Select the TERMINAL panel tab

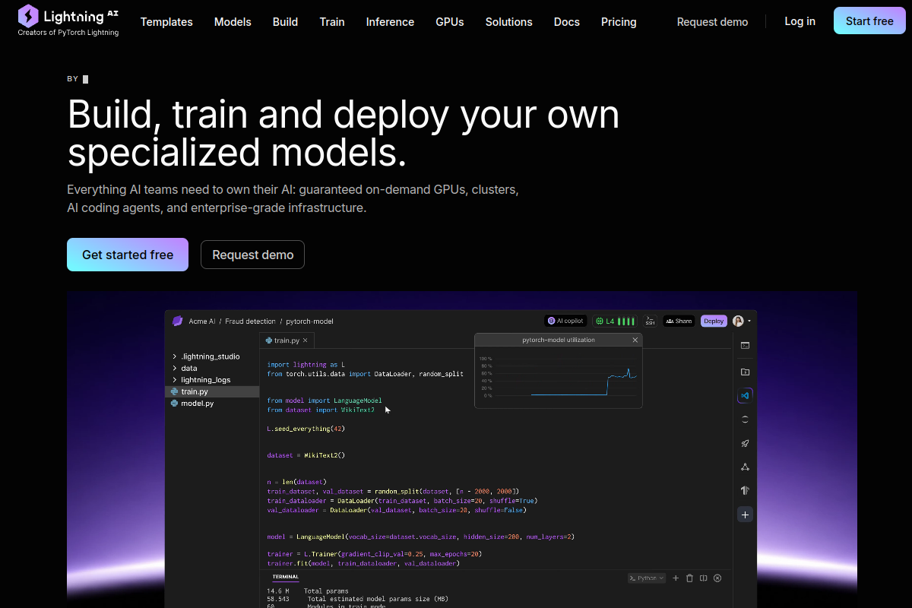pyautogui.click(x=286, y=577)
